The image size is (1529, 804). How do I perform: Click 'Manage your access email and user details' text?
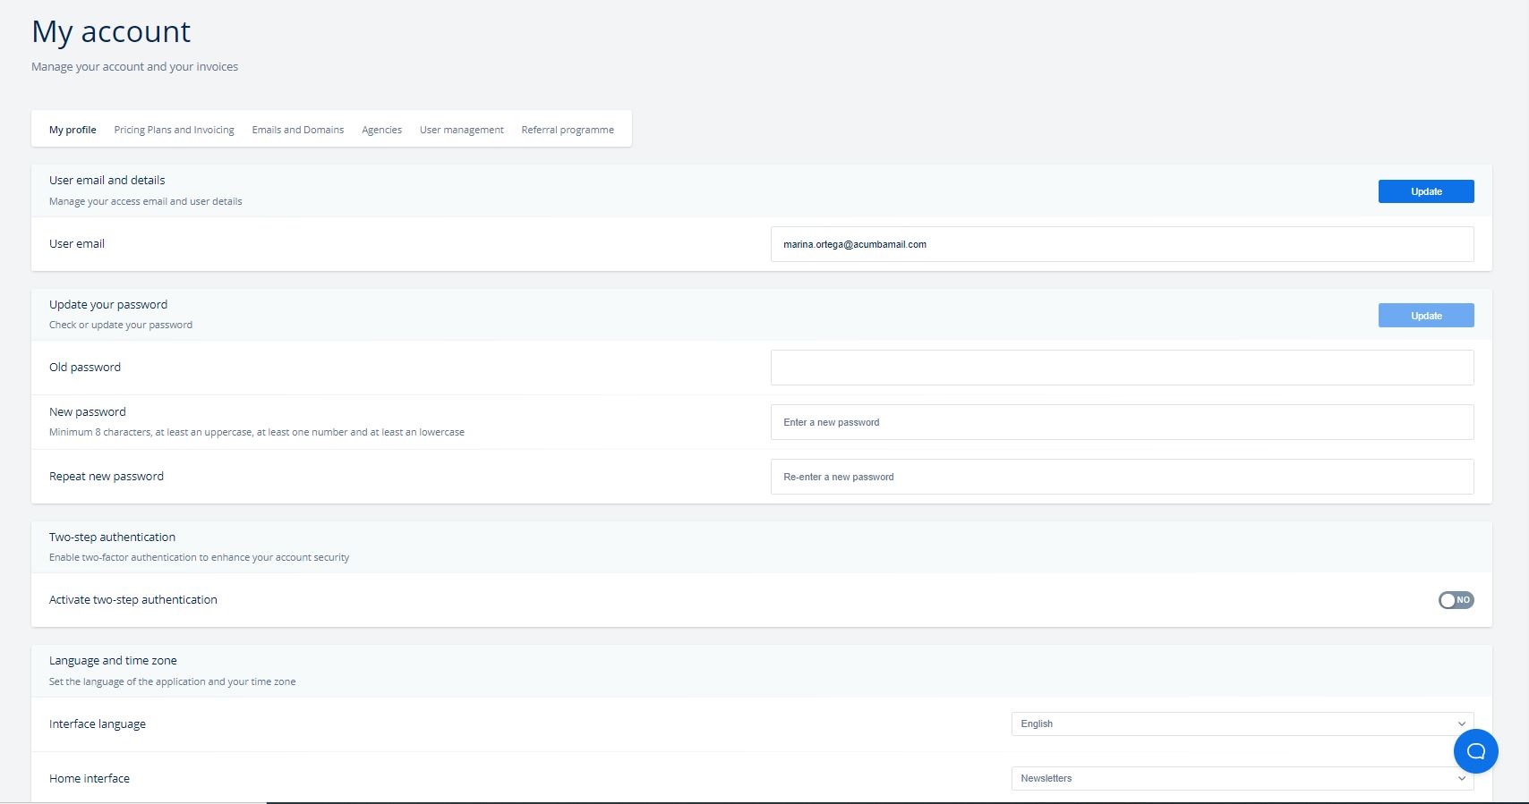tap(145, 201)
